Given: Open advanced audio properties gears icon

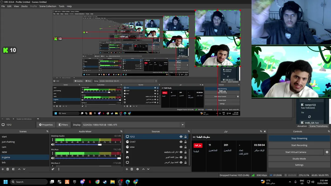Looking at the screenshot, I should tap(53, 169).
